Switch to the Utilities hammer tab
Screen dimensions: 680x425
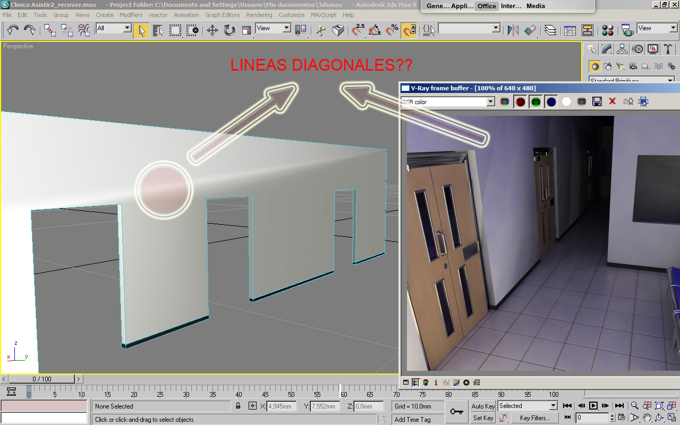pos(668,49)
